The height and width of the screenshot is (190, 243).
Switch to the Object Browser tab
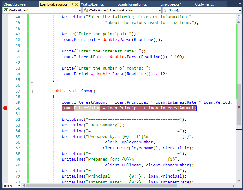pyautogui.click(x=15, y=4)
